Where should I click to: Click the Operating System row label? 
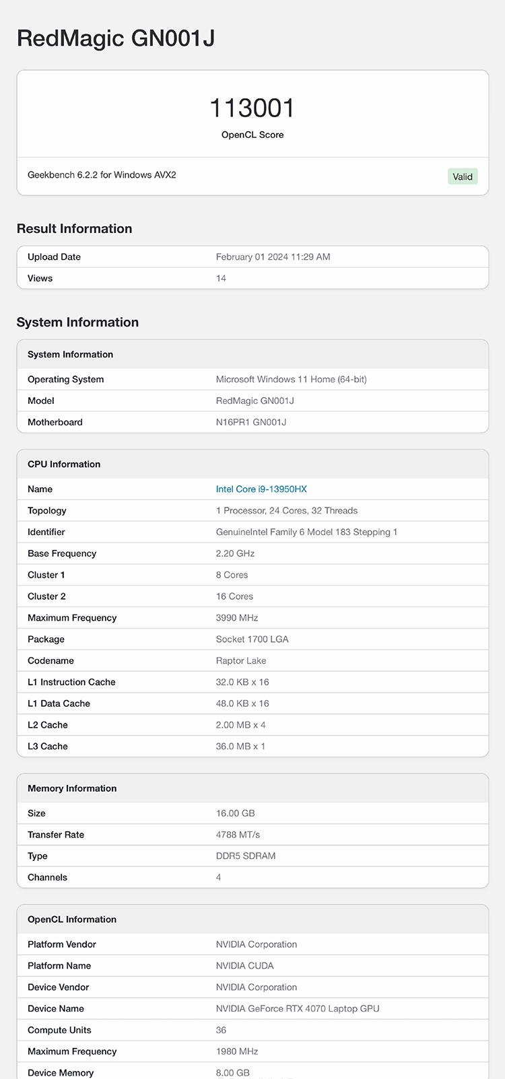65,380
